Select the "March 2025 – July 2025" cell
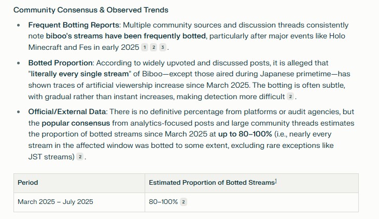Image resolution: width=379 pixels, height=219 pixels. (55, 202)
